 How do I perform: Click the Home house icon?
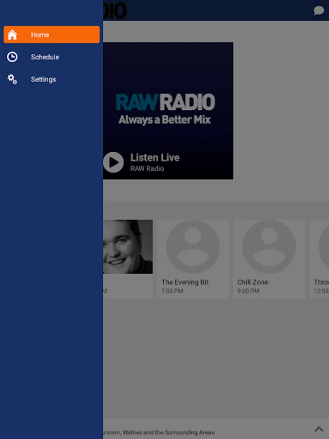12,35
